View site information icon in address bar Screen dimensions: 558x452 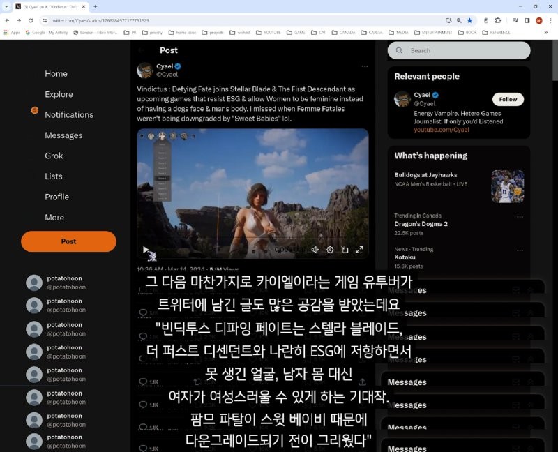pyautogui.click(x=45, y=21)
